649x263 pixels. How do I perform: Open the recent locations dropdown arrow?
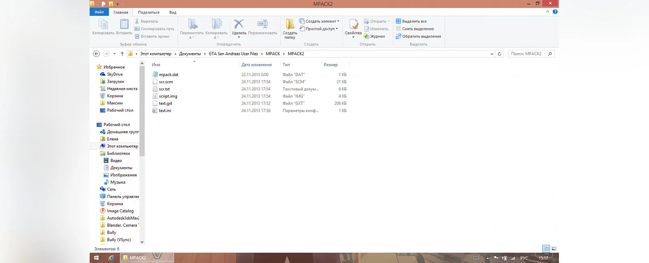tap(114, 54)
